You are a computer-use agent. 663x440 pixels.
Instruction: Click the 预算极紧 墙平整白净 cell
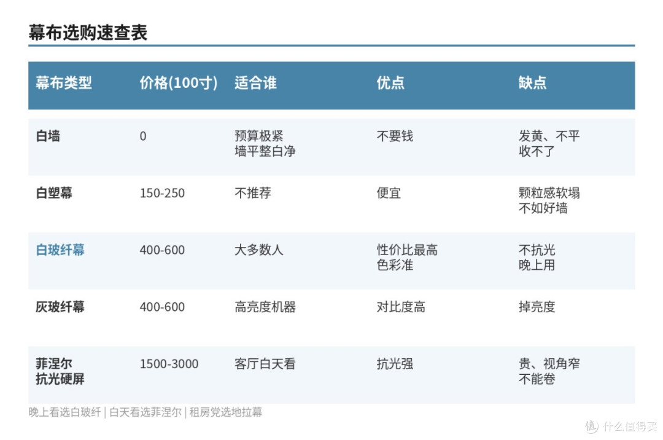point(265,143)
